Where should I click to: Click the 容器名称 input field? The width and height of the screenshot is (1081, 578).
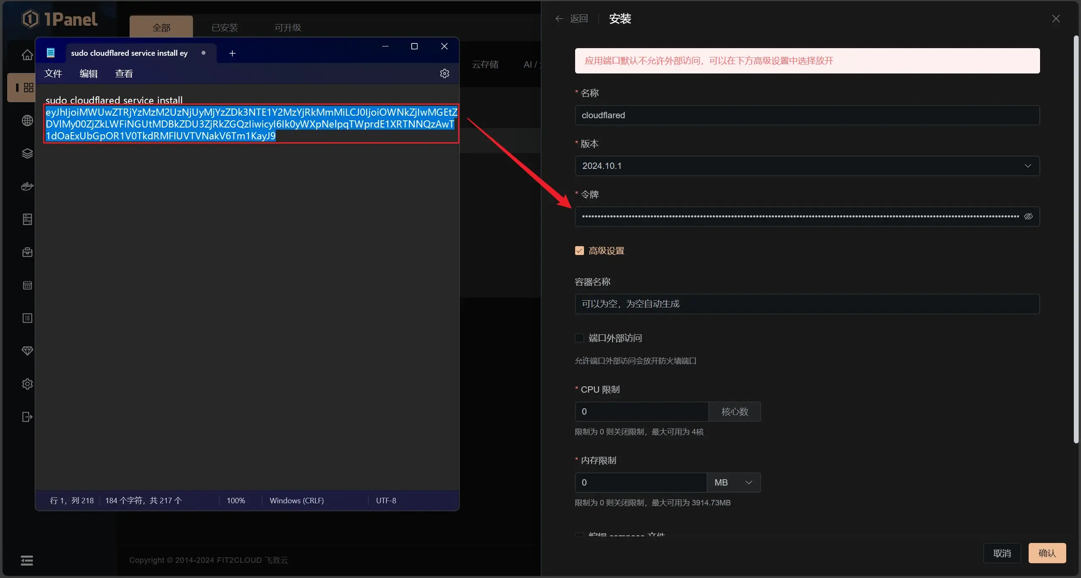807,304
